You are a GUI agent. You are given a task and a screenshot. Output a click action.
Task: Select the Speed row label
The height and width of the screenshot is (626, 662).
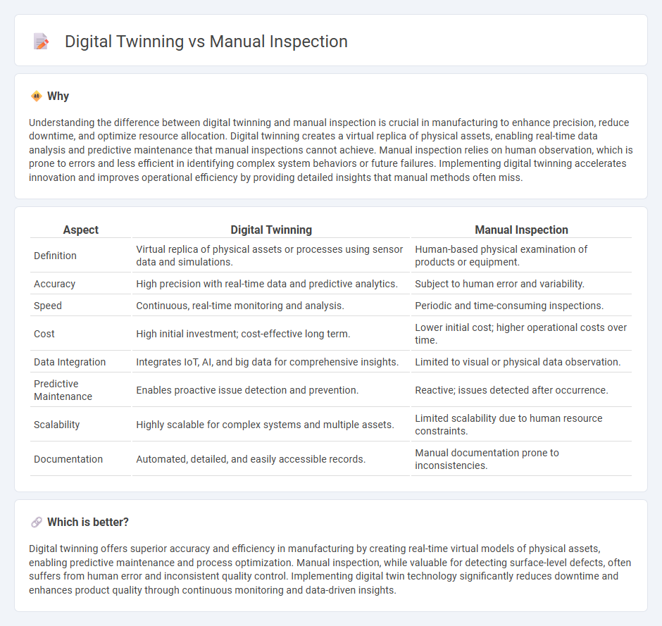point(48,306)
